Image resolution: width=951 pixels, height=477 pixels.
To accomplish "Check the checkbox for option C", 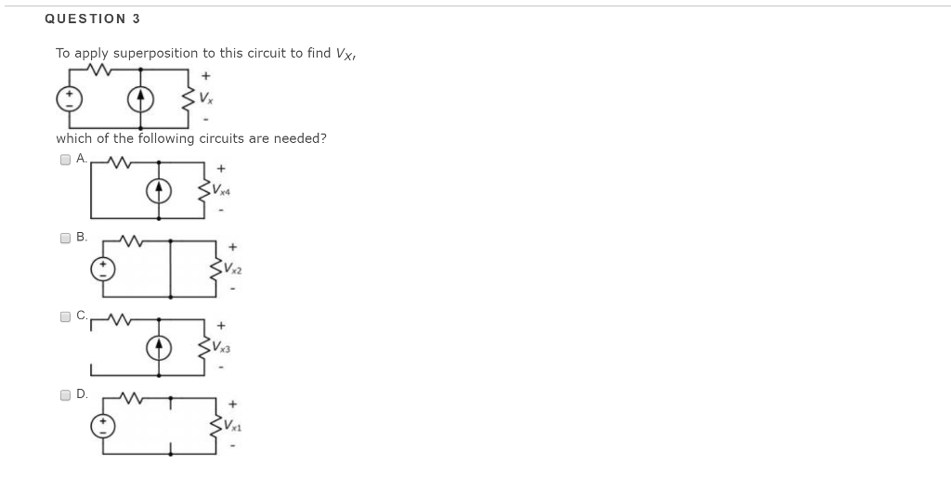I will coord(66,317).
